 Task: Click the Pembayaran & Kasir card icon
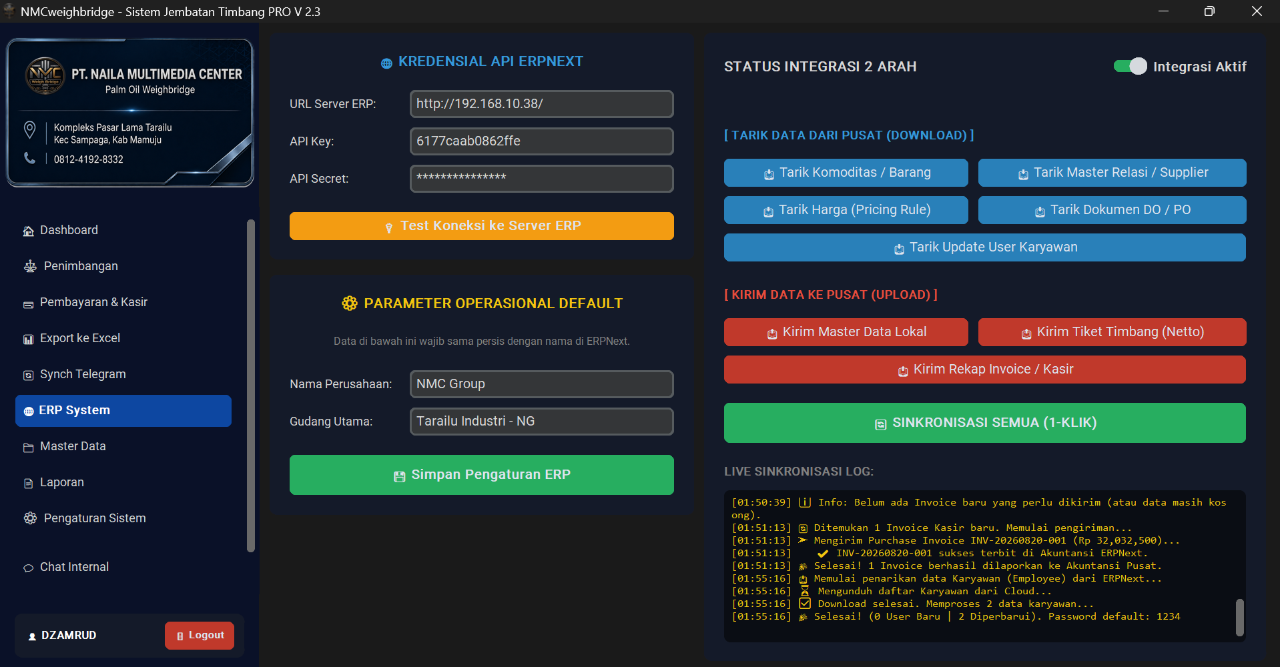(x=28, y=305)
